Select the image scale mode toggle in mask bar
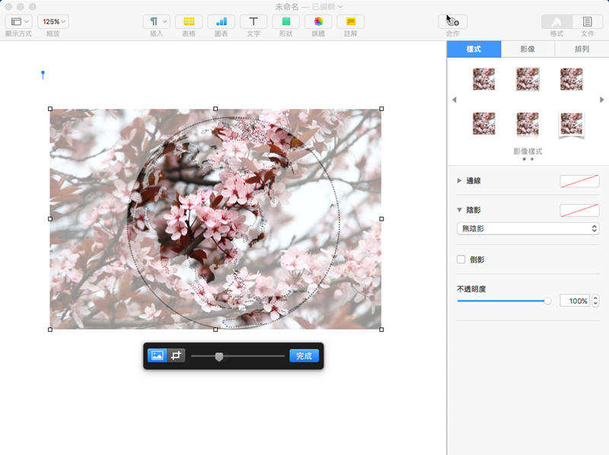 (x=158, y=355)
